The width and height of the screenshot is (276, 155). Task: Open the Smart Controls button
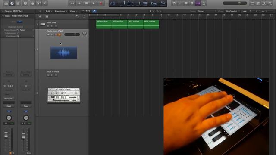(33, 3)
